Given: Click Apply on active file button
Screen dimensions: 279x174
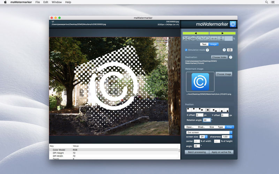Looking at the screenshot, I should [x=221, y=152].
